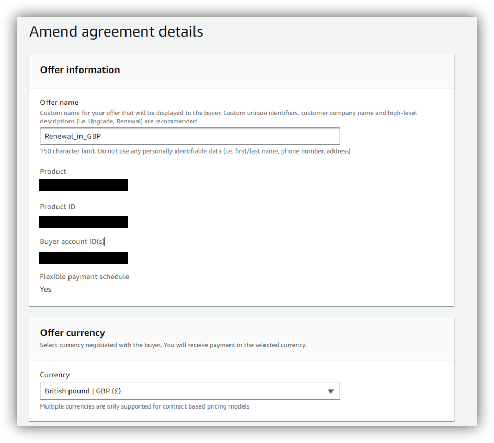The width and height of the screenshot is (494, 443).
Task: Click the Flexible payment schedule label
Action: 84,276
